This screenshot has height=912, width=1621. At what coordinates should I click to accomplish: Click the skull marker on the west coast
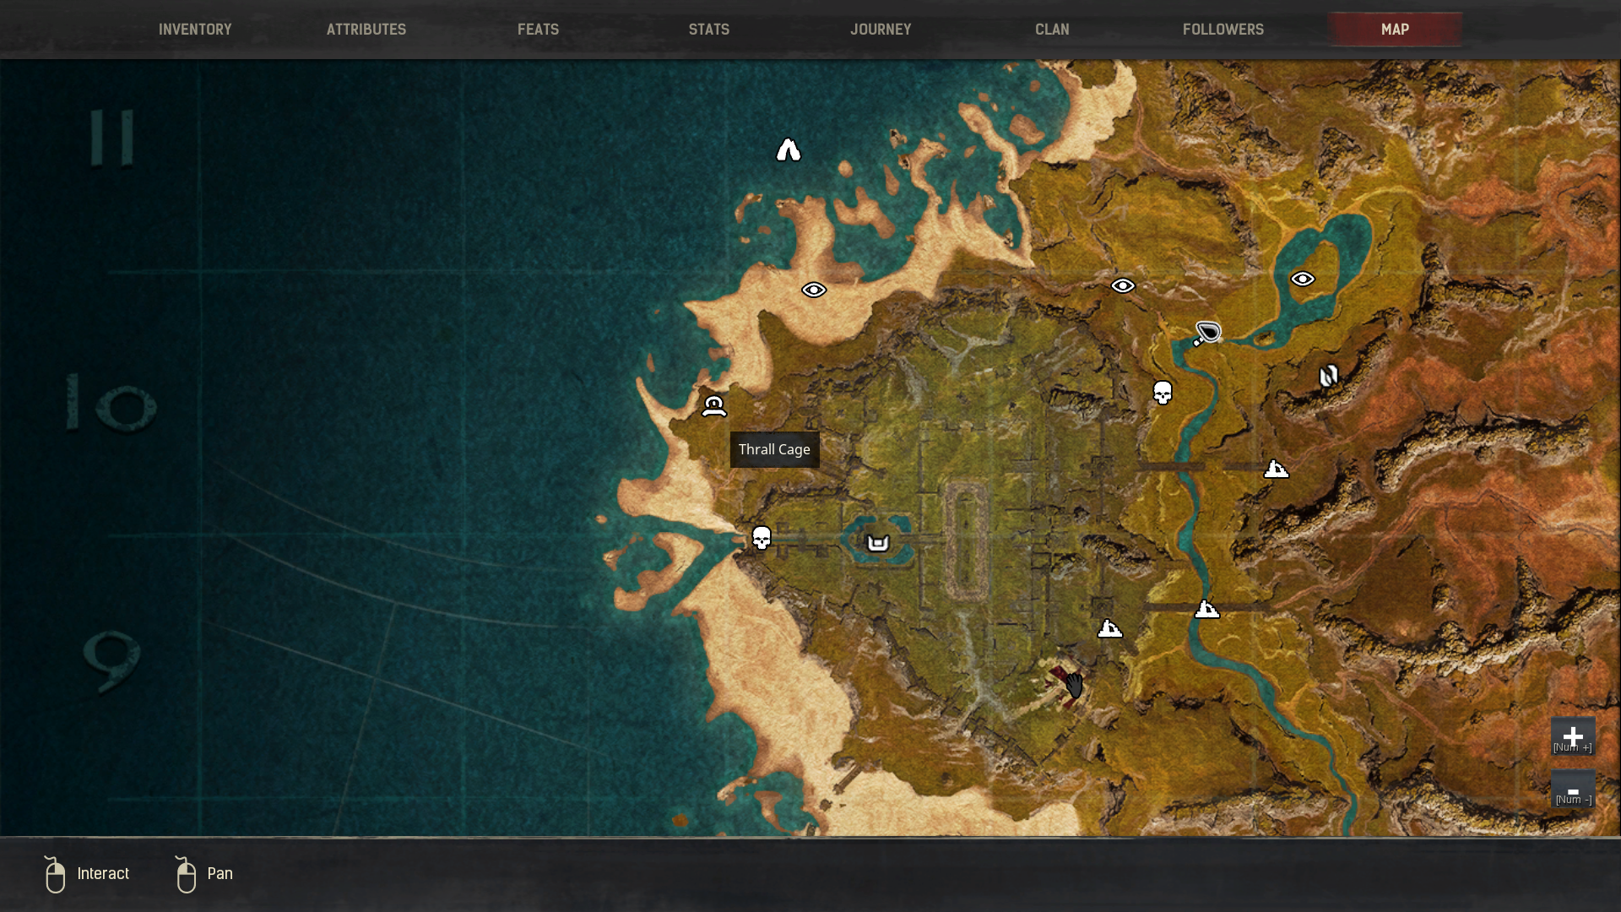tap(762, 538)
